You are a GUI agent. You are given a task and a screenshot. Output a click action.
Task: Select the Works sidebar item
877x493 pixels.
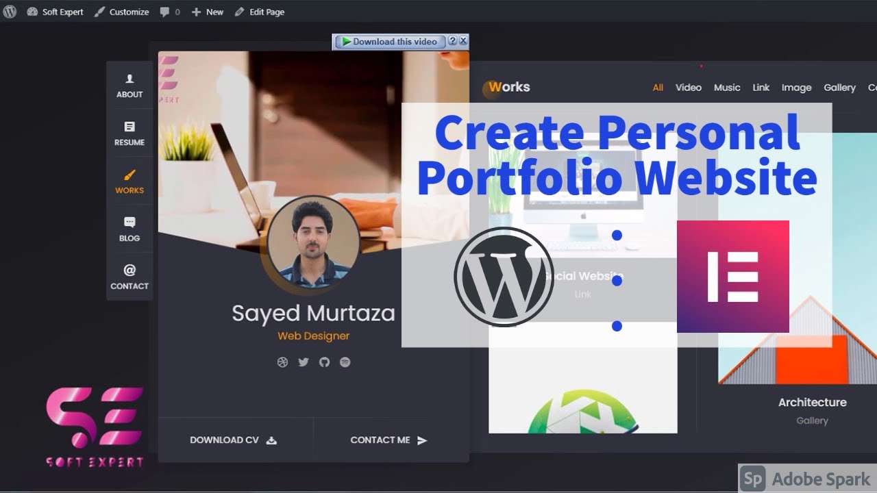tap(129, 182)
